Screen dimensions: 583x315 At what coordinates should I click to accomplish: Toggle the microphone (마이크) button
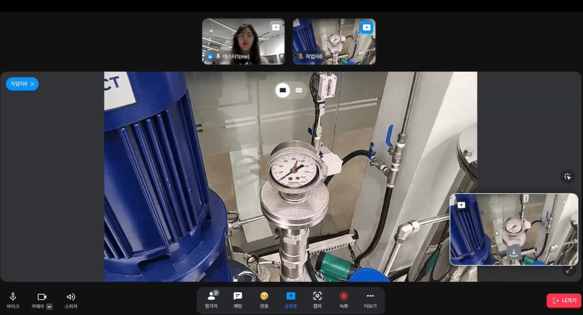[x=13, y=300]
